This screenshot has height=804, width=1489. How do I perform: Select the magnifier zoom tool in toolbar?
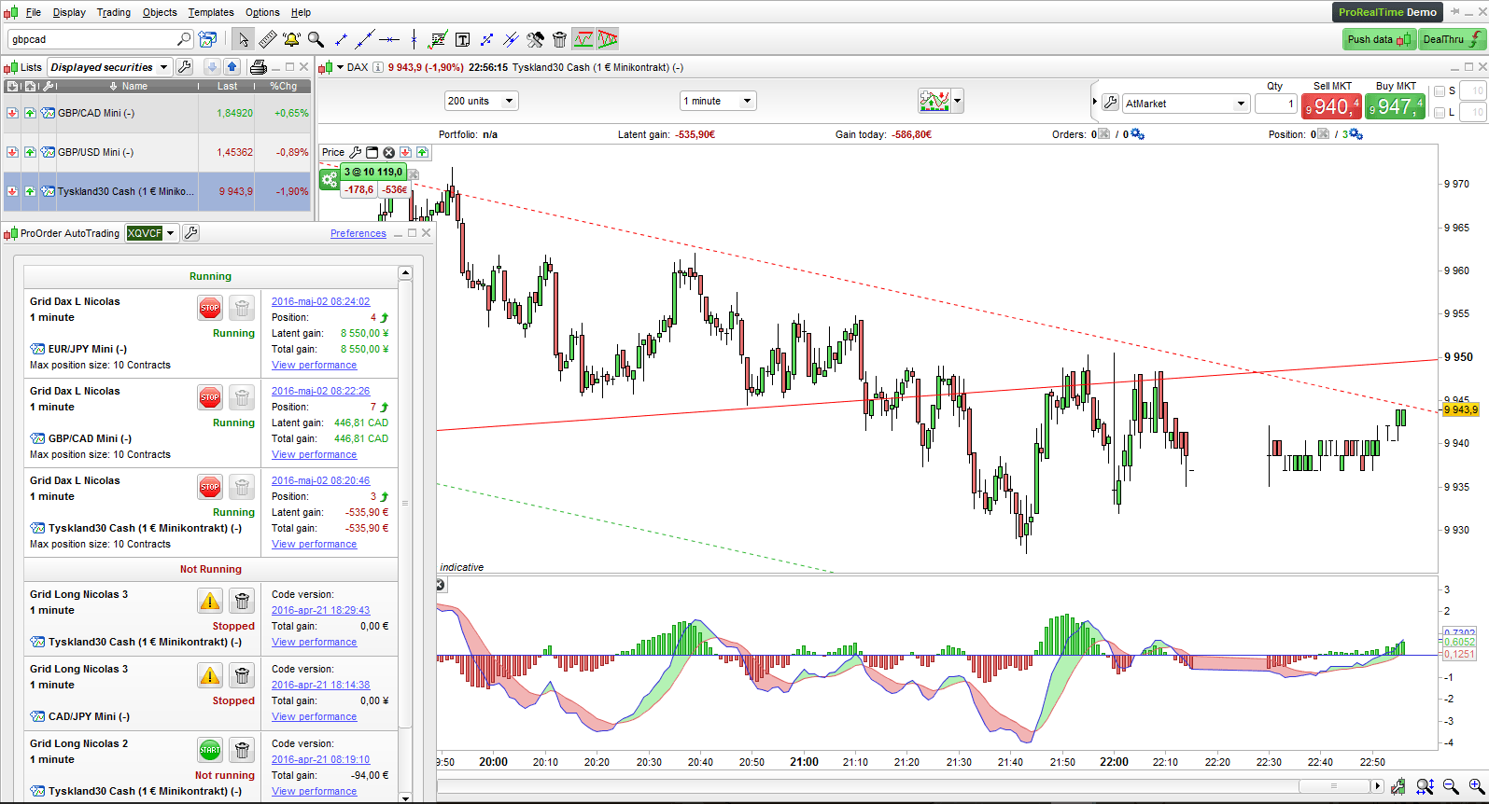point(316,39)
